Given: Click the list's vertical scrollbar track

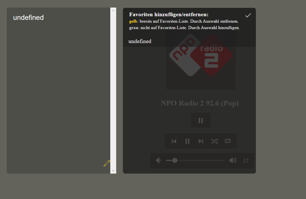Looking at the screenshot, I should [x=113, y=89].
